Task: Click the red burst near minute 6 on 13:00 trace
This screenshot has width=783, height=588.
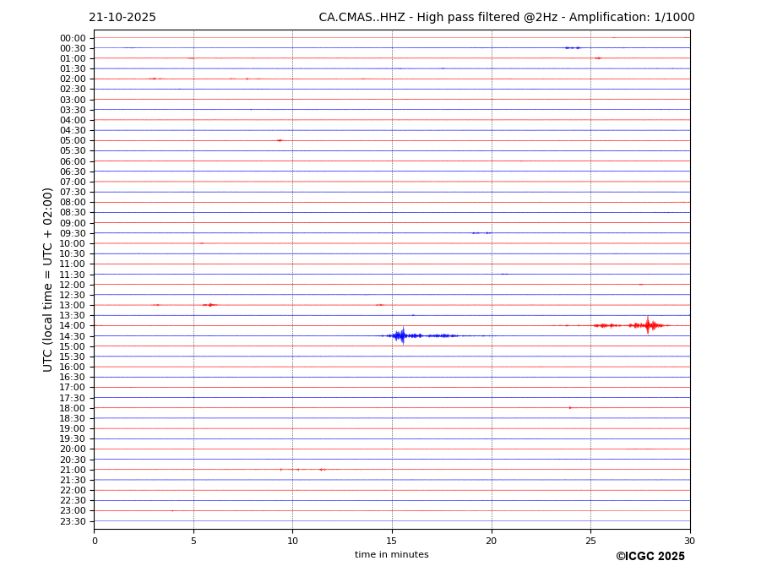Action: point(209,305)
